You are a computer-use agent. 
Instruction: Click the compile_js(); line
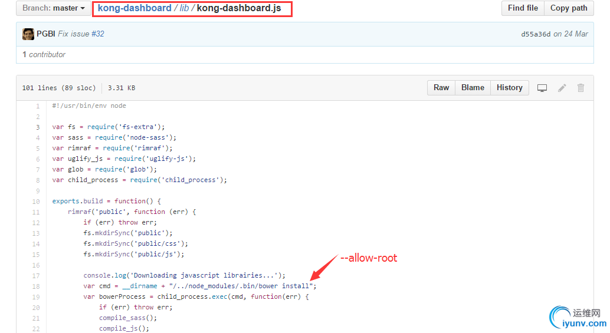coord(124,328)
